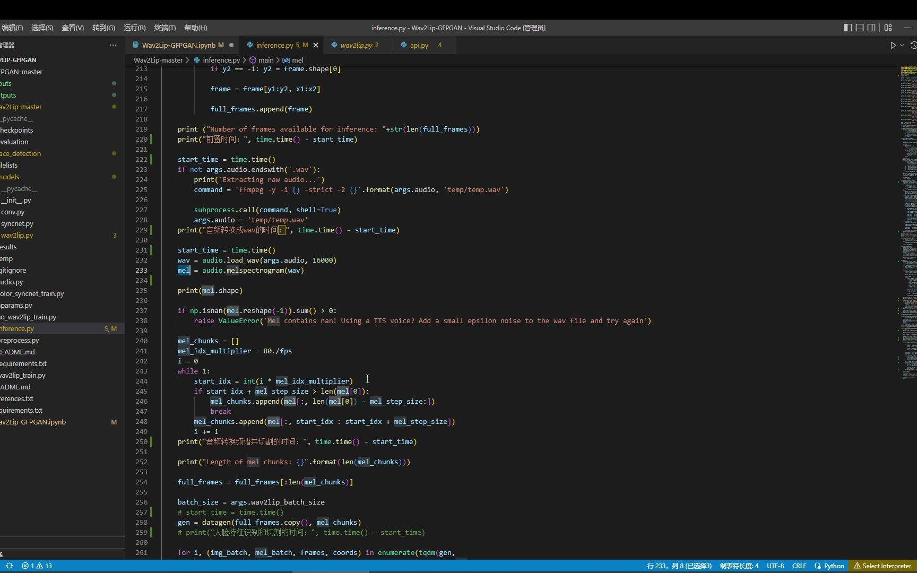
Task: Open the explorer more actions ellipsis
Action: (113, 45)
